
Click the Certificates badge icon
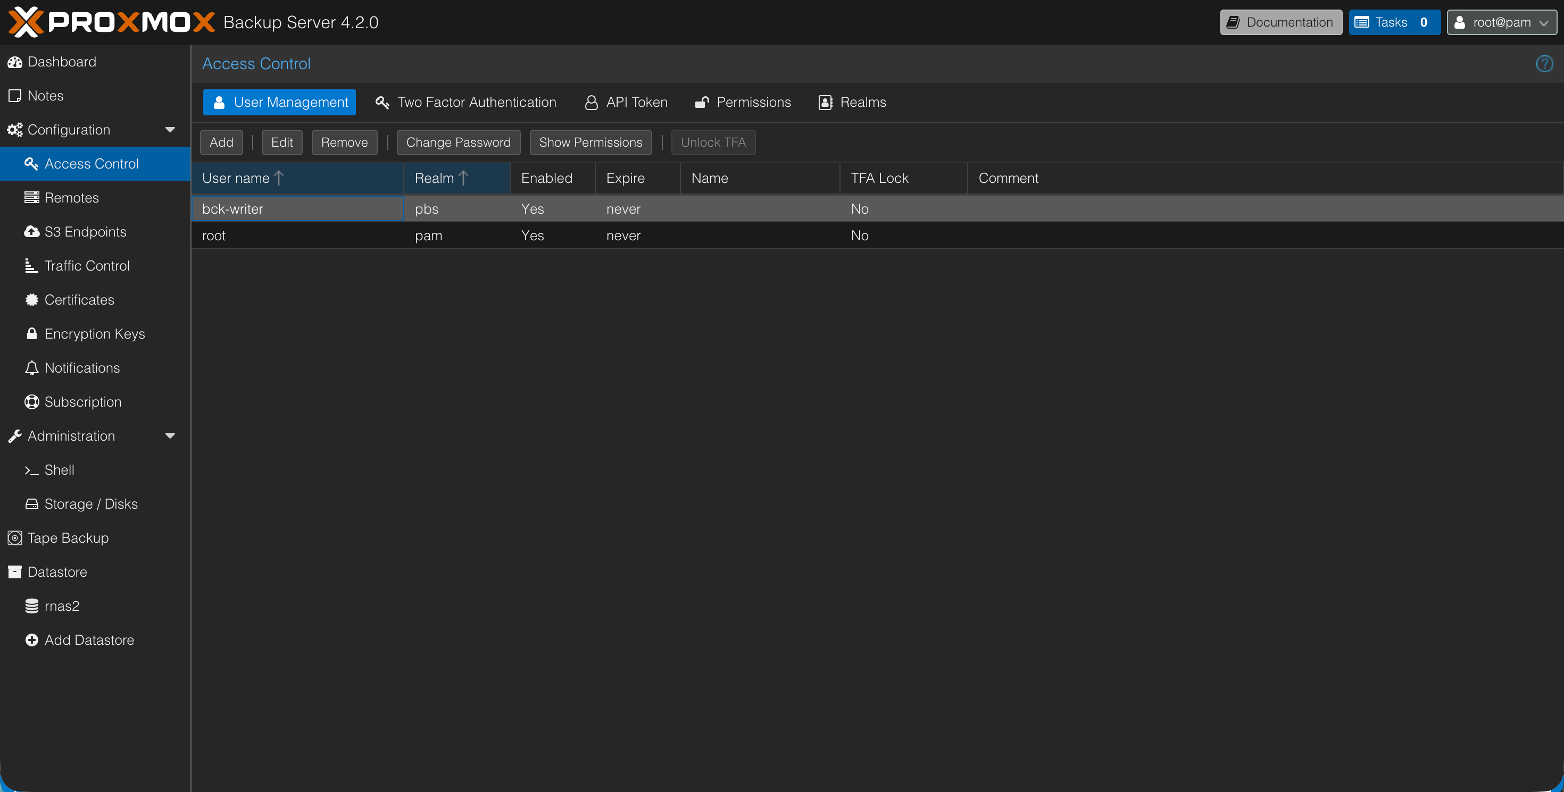[31, 300]
